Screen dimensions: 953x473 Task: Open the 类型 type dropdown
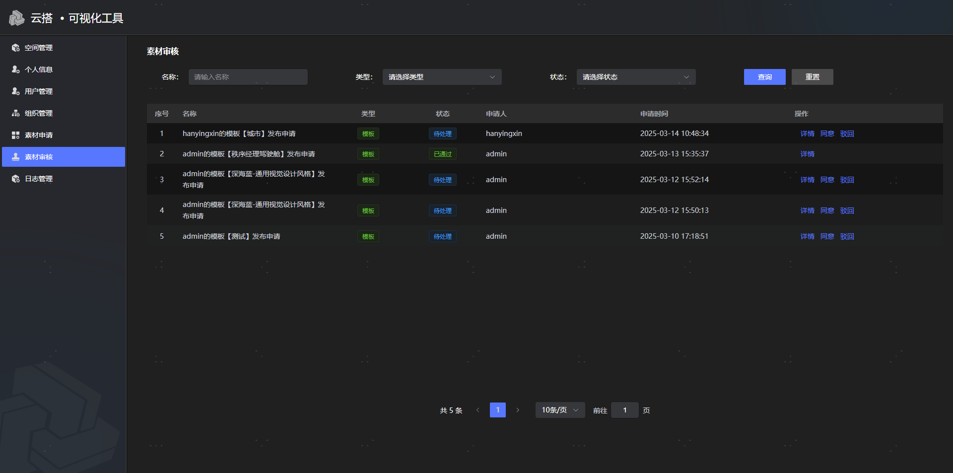441,77
